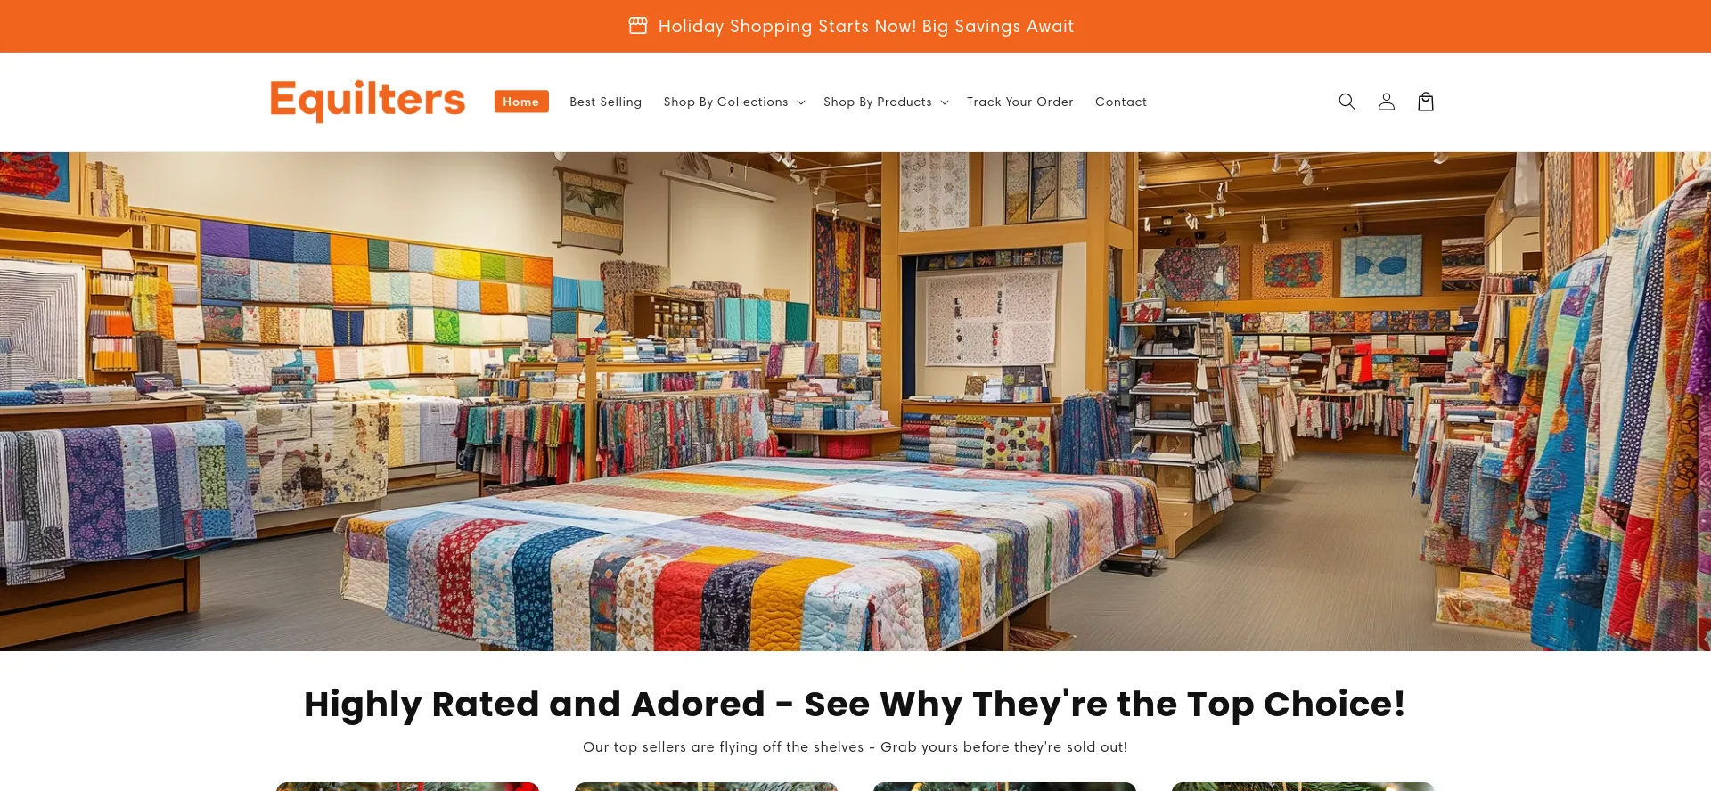The height and width of the screenshot is (791, 1711).
Task: Open the first top seller product thumbnail
Action: pos(407,787)
